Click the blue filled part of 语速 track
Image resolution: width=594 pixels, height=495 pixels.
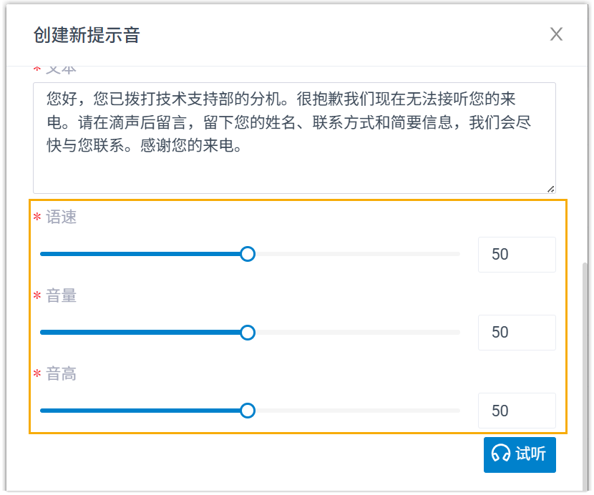(x=143, y=254)
